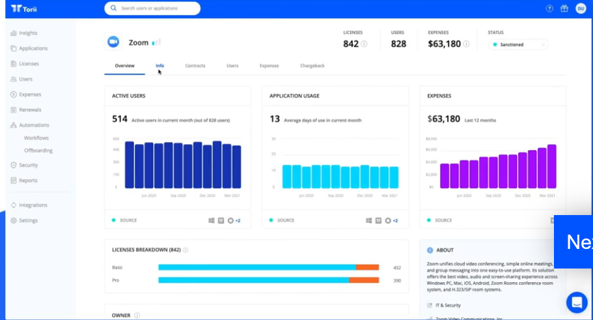
Task: Expand +2 sources under Application Usage
Action: [395, 220]
